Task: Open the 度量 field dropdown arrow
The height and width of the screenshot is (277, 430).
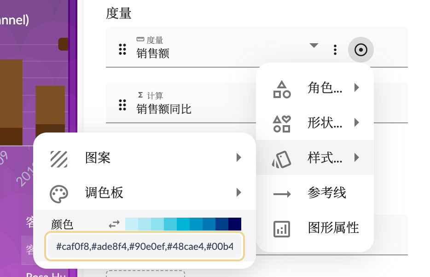Action: pyautogui.click(x=314, y=46)
